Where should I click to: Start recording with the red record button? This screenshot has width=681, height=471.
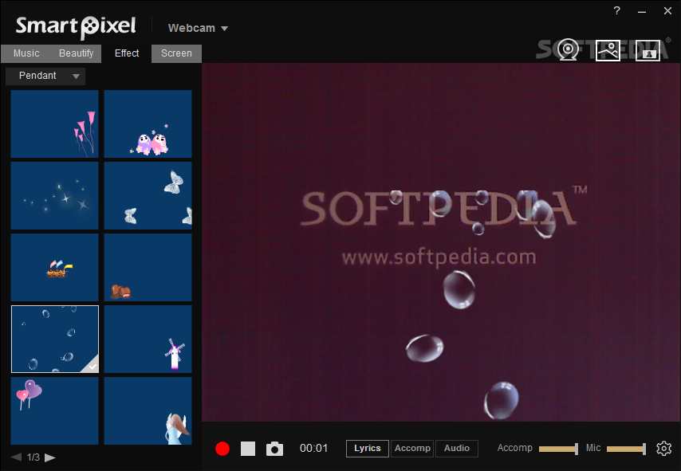click(222, 449)
